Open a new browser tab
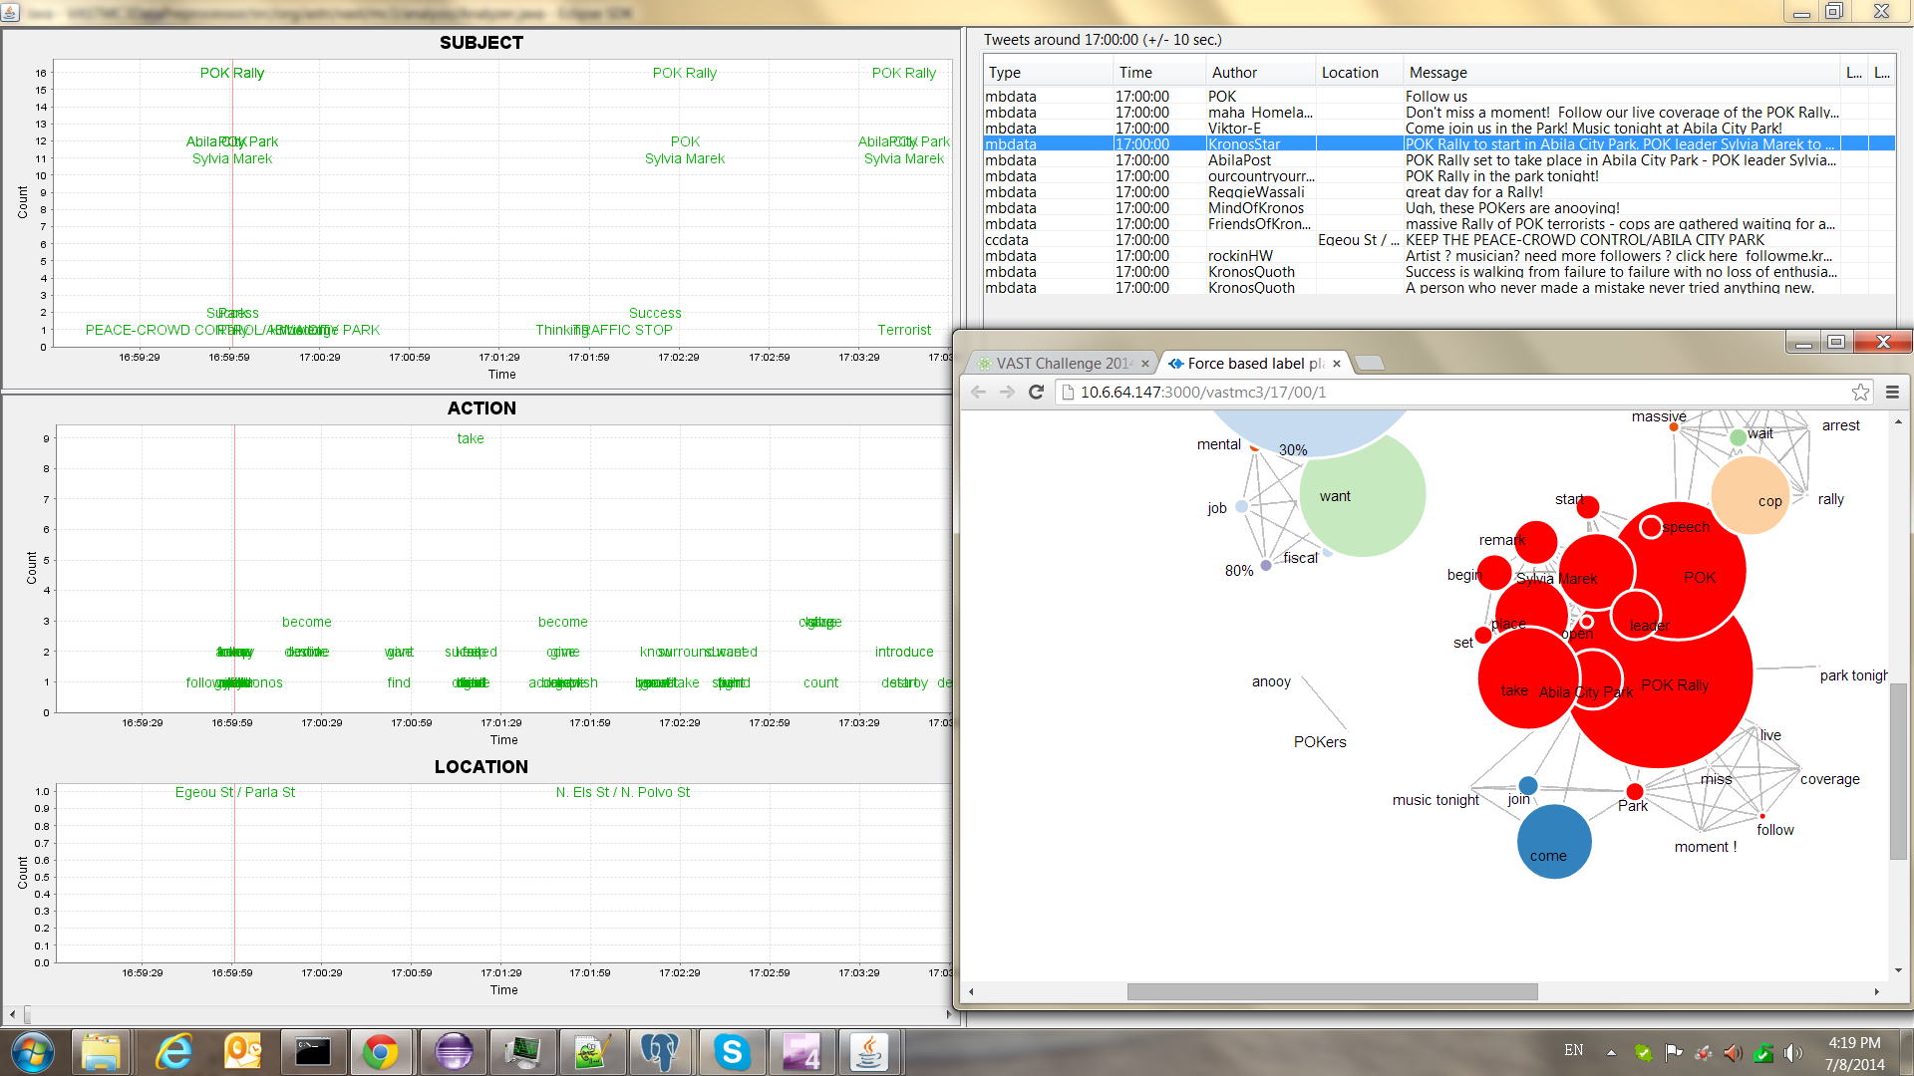Image resolution: width=1914 pixels, height=1076 pixels. pos(1371,363)
